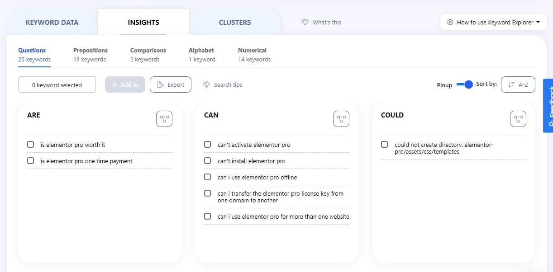
Task: Click cluster icon in ARE card
Action: [x=164, y=119]
